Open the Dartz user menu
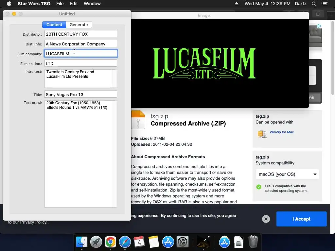 [300, 4]
